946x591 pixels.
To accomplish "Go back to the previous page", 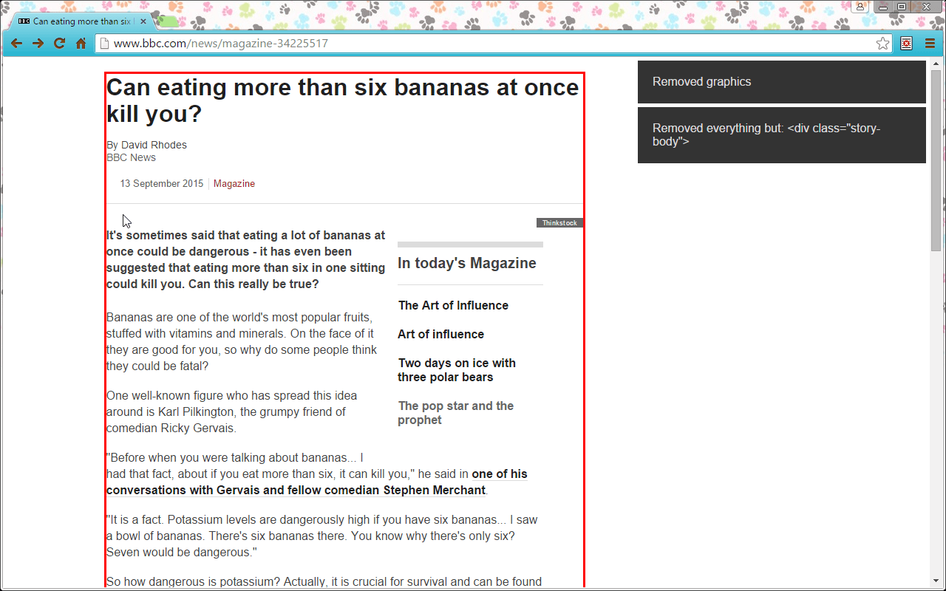I will tap(16, 44).
